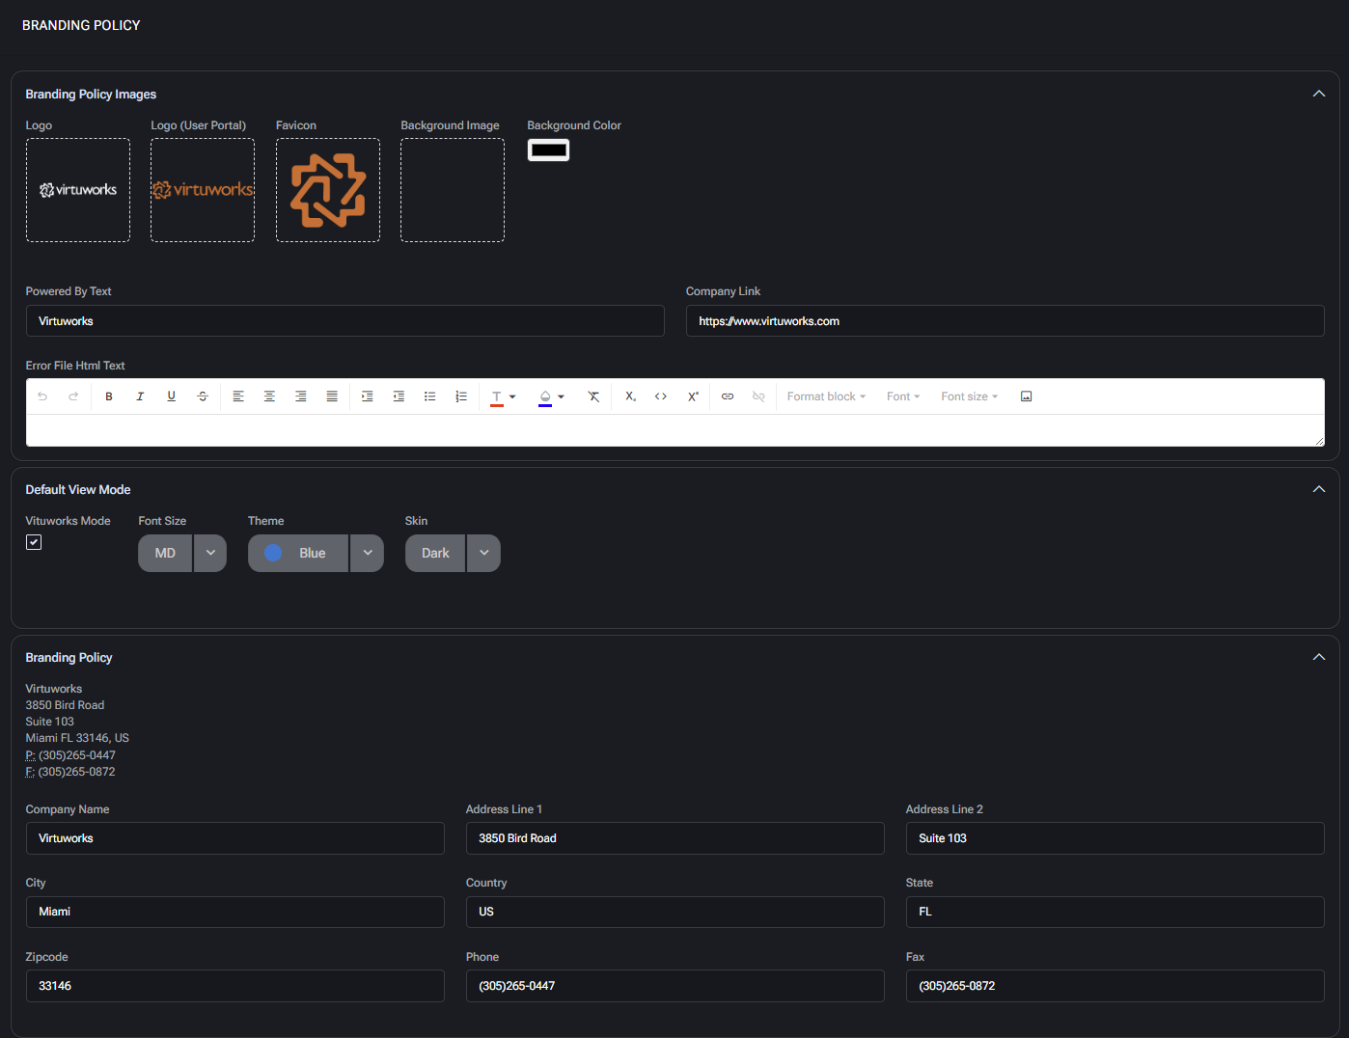The width and height of the screenshot is (1349, 1038).
Task: Open the Background Color swatch
Action: click(x=548, y=150)
